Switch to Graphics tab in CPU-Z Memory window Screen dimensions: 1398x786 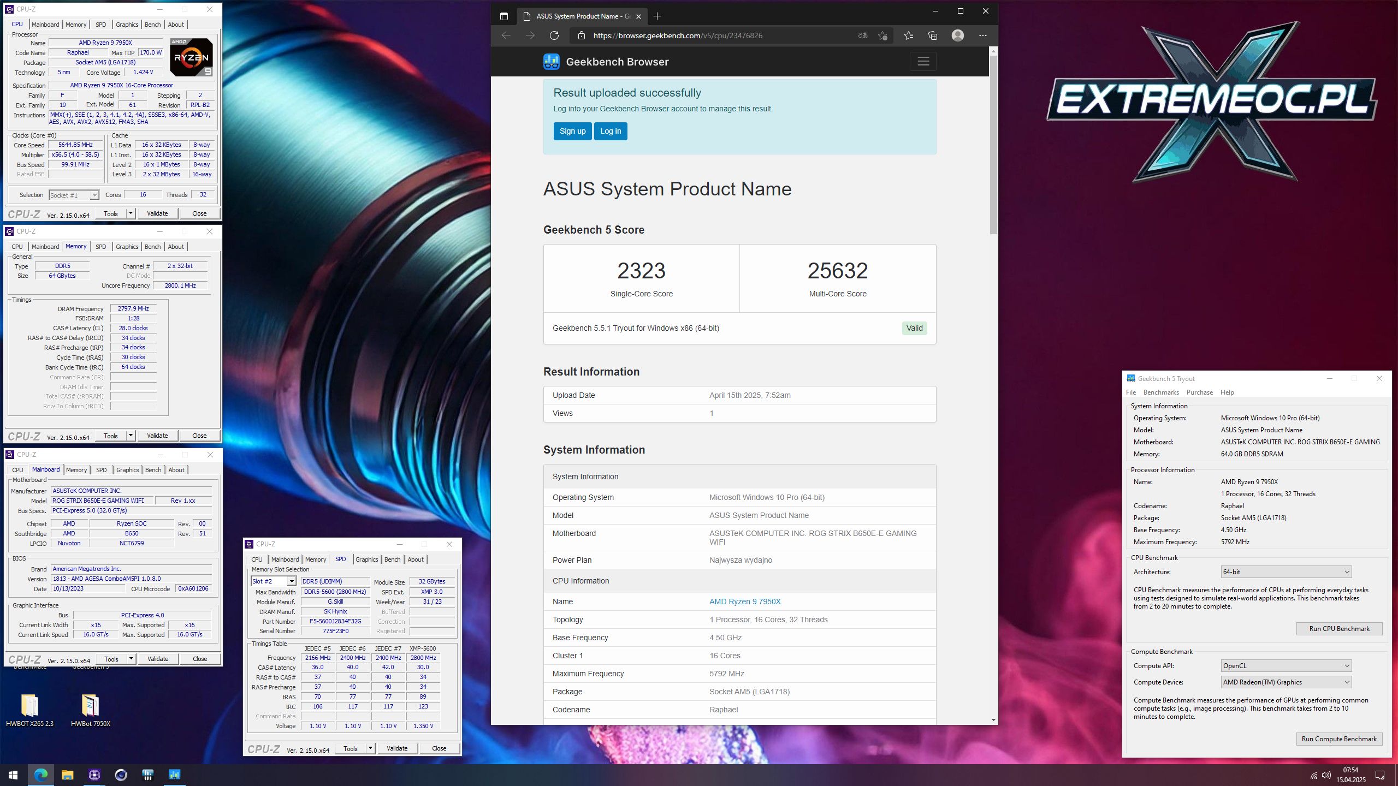tap(127, 247)
